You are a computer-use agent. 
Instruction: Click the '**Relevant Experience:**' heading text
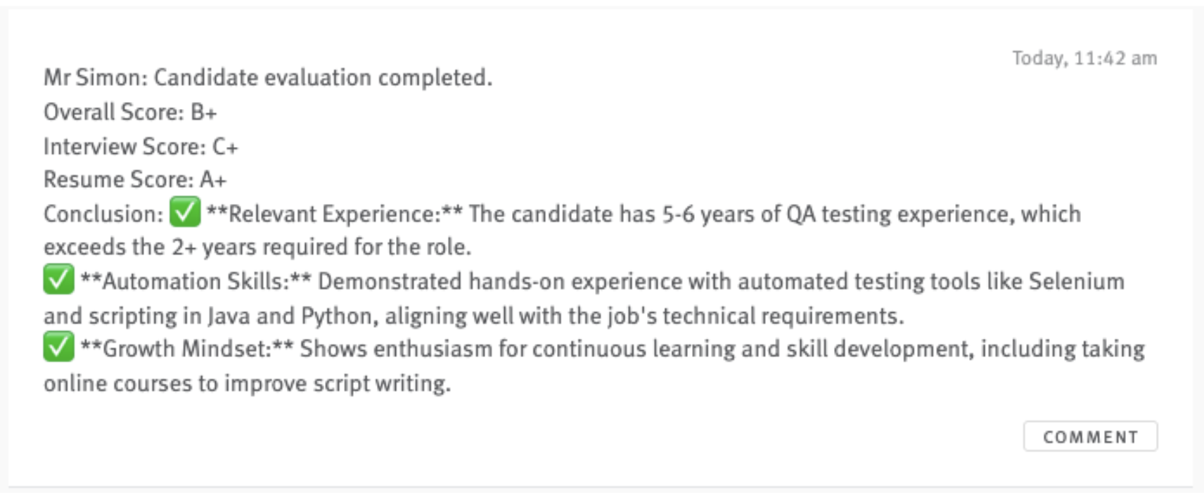(335, 214)
